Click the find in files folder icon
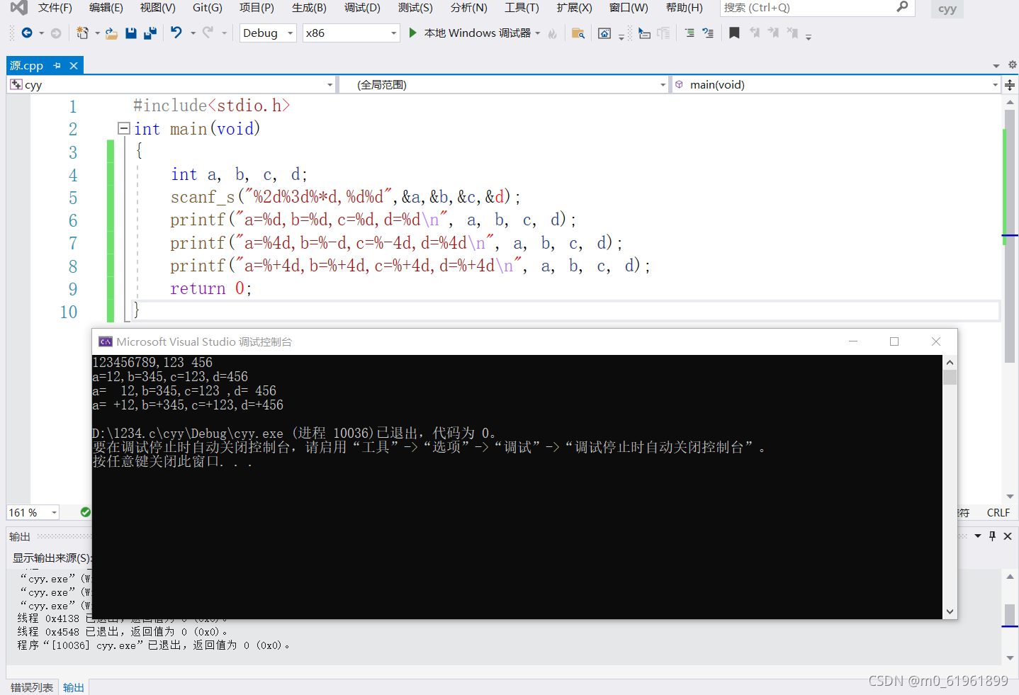 point(578,33)
